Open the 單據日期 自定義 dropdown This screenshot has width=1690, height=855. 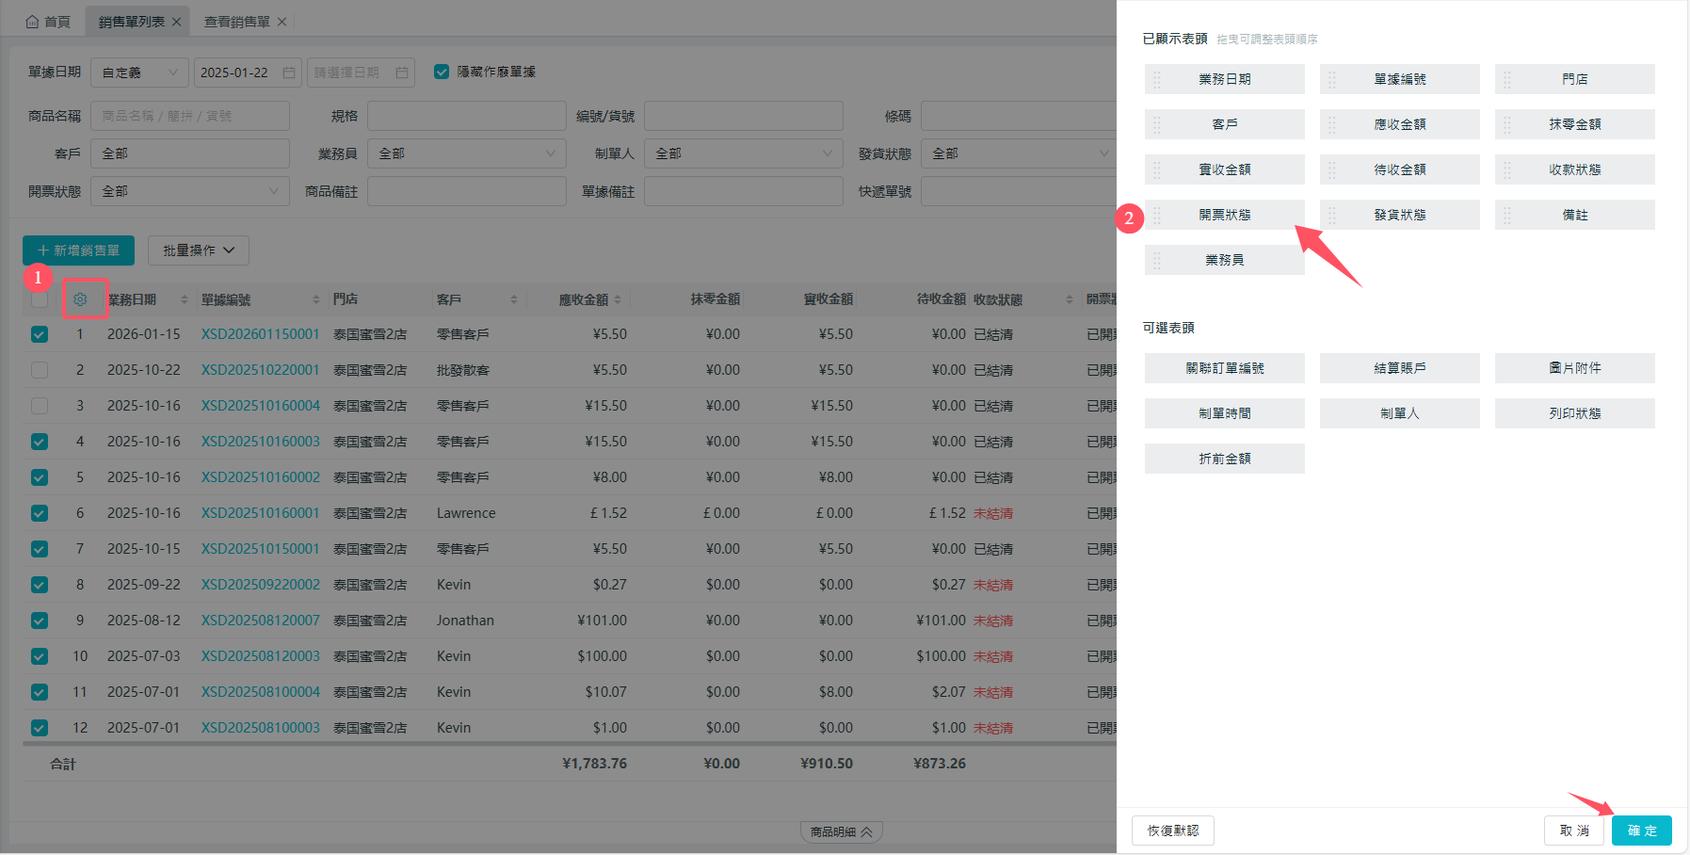point(138,73)
